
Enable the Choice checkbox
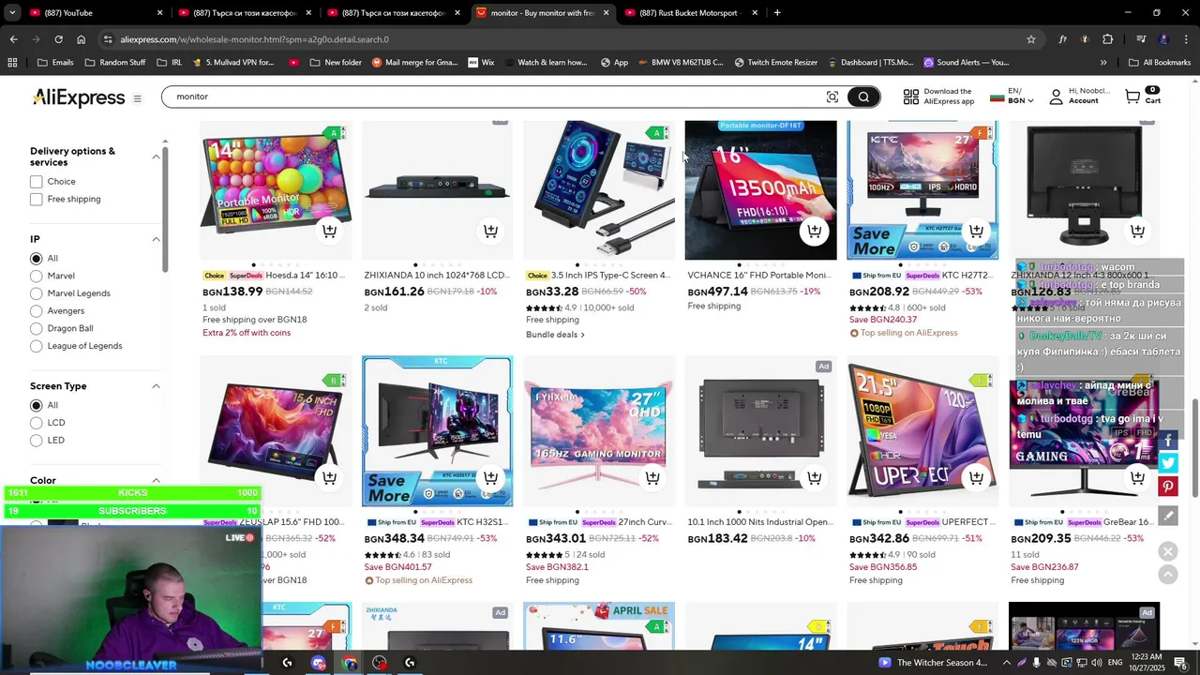37,182
